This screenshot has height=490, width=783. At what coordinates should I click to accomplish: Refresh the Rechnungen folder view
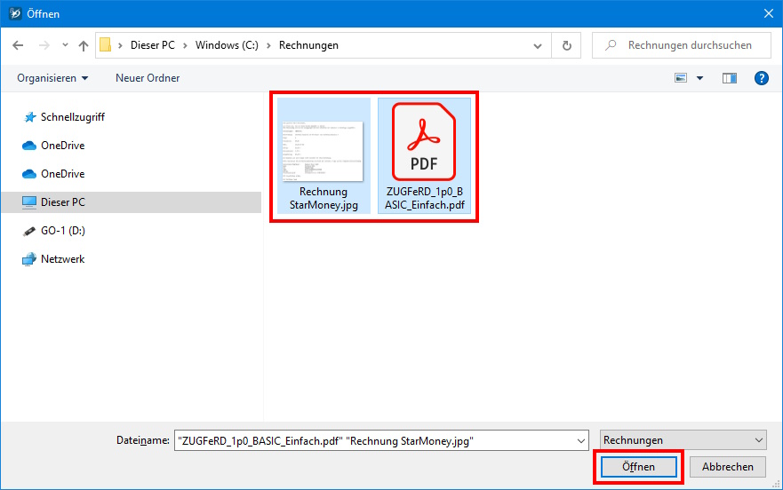pyautogui.click(x=566, y=45)
